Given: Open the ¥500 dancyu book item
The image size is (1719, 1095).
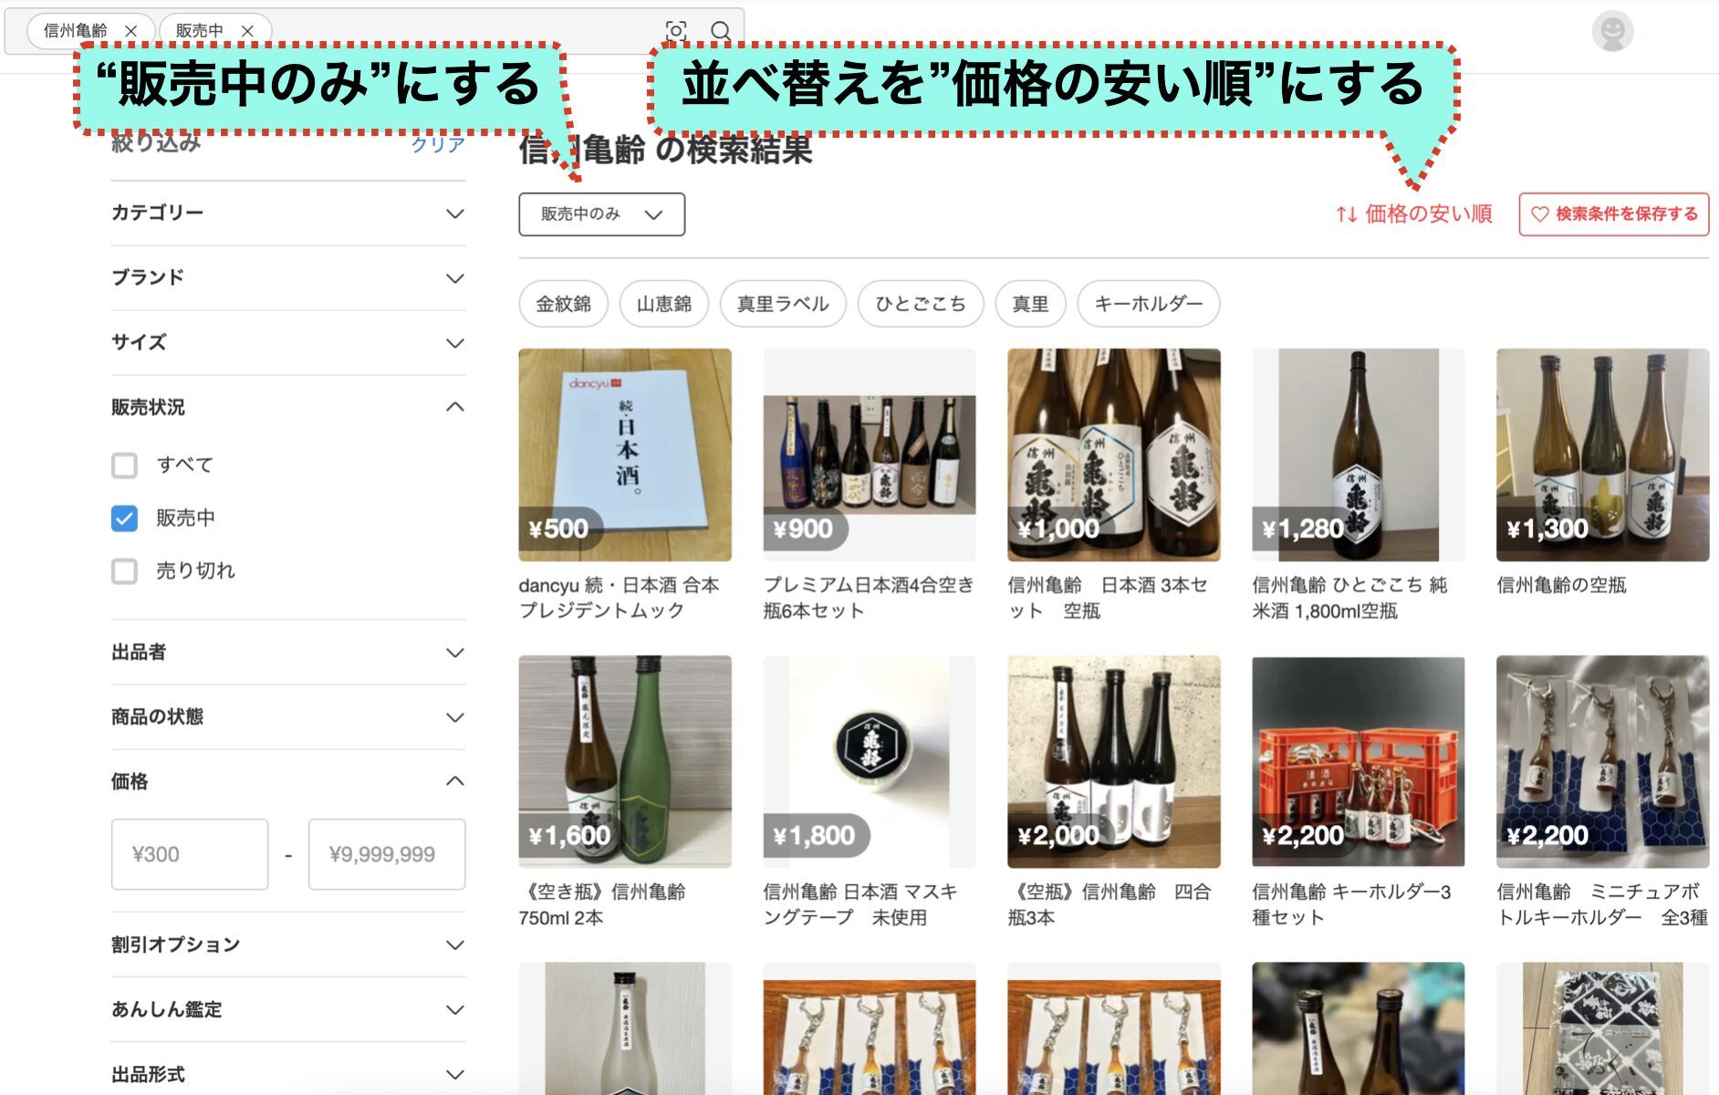Looking at the screenshot, I should point(625,454).
